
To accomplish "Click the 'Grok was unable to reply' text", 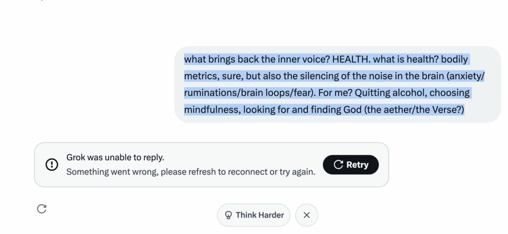I will coord(115,158).
